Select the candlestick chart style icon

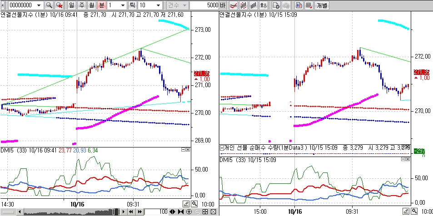(x=244, y=5)
